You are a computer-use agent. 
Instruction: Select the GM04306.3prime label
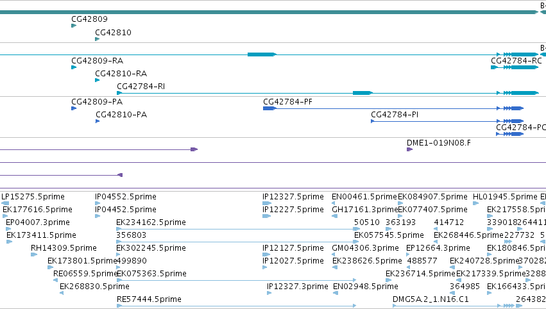[x=365, y=248]
